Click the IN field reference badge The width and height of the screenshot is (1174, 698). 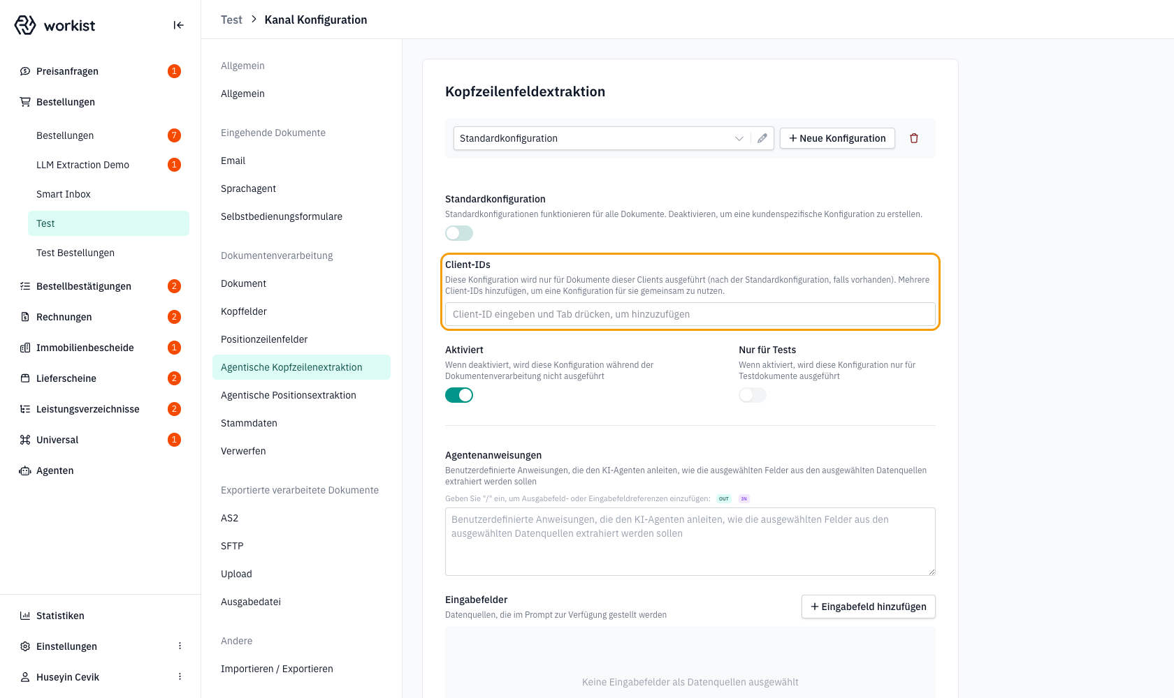click(x=744, y=499)
